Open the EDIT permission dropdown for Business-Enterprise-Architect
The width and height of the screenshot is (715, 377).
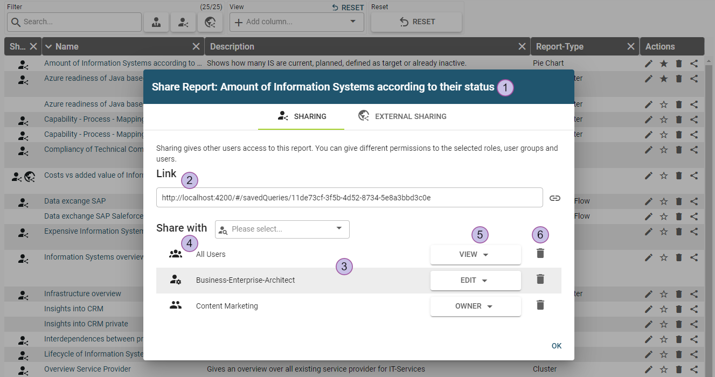(475, 281)
